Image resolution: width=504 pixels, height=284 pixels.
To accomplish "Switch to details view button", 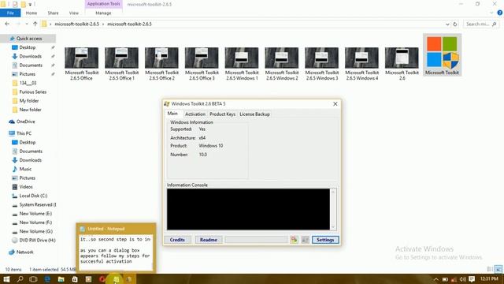I will 490,269.
